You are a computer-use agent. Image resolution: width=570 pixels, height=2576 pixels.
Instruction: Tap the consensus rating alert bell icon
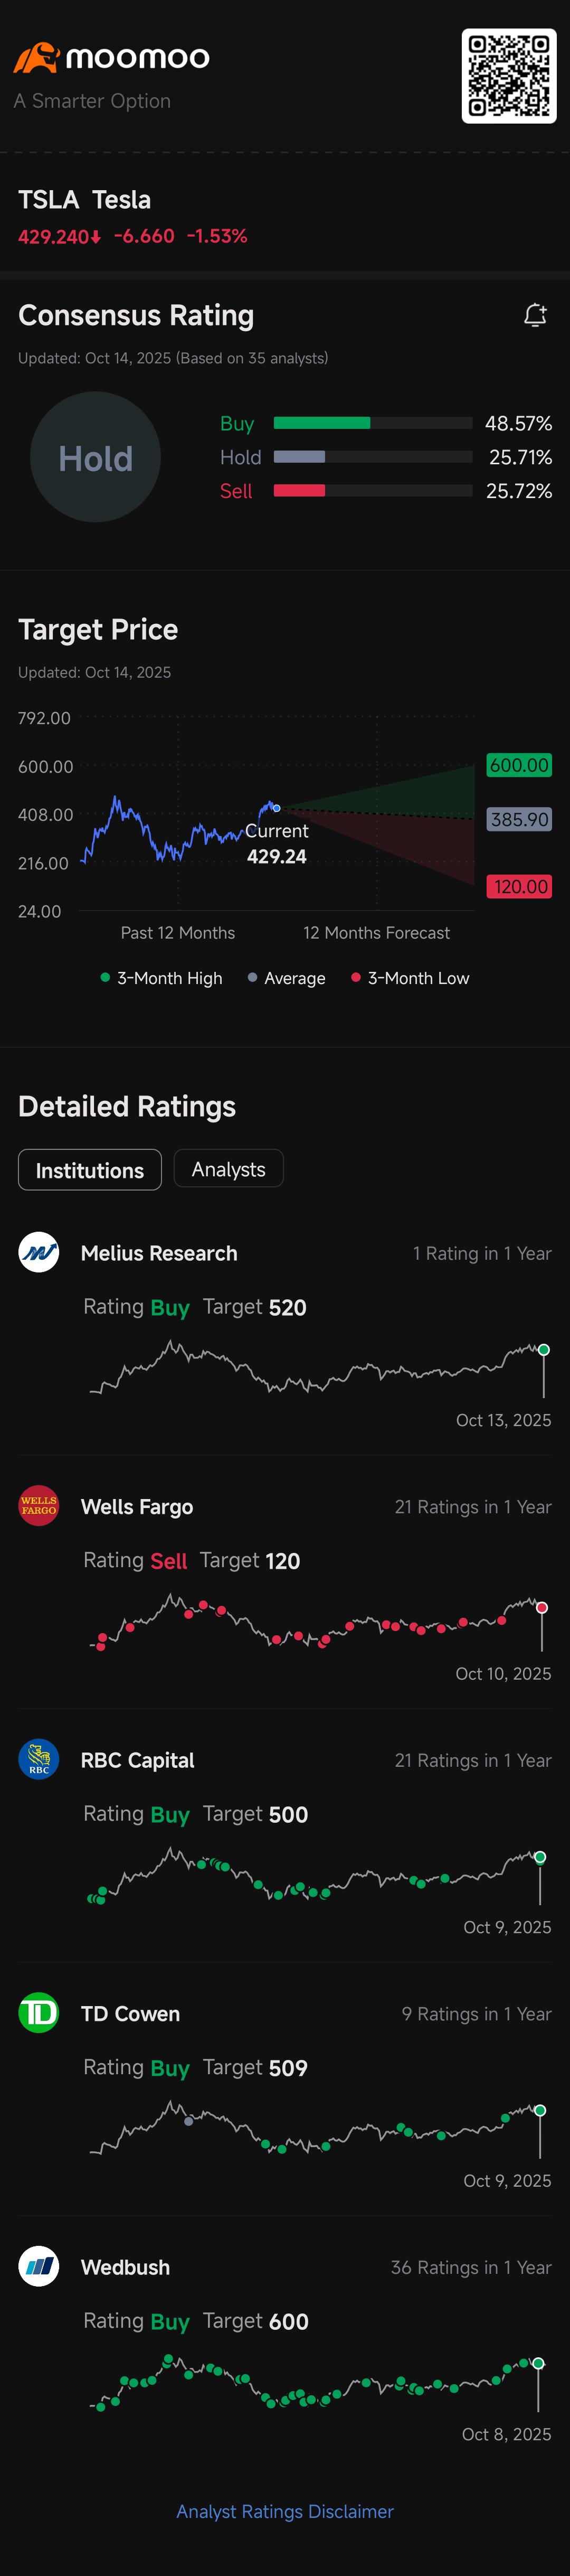tap(535, 316)
